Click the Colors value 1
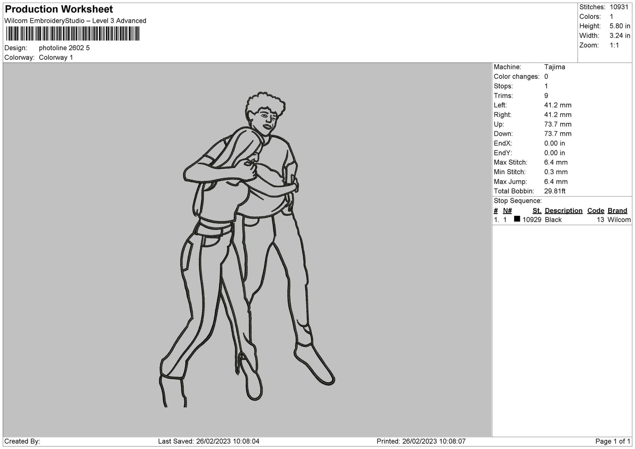Viewport: 635px width, 449px height. [611, 17]
